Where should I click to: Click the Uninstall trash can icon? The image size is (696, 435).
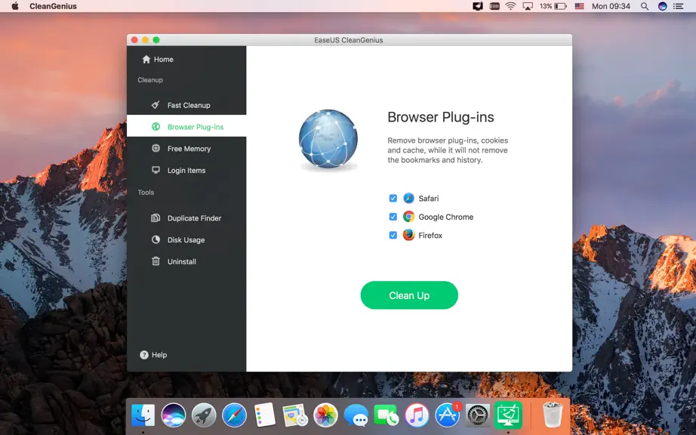(x=156, y=261)
